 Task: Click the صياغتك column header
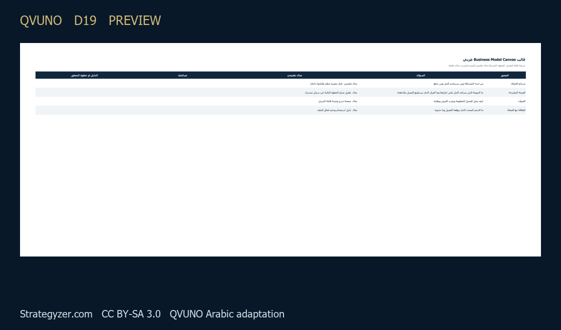click(x=182, y=75)
